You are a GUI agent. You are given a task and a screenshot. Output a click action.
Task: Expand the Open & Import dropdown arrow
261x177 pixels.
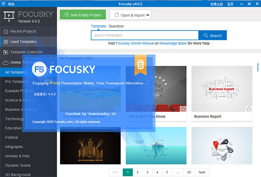(x=147, y=15)
